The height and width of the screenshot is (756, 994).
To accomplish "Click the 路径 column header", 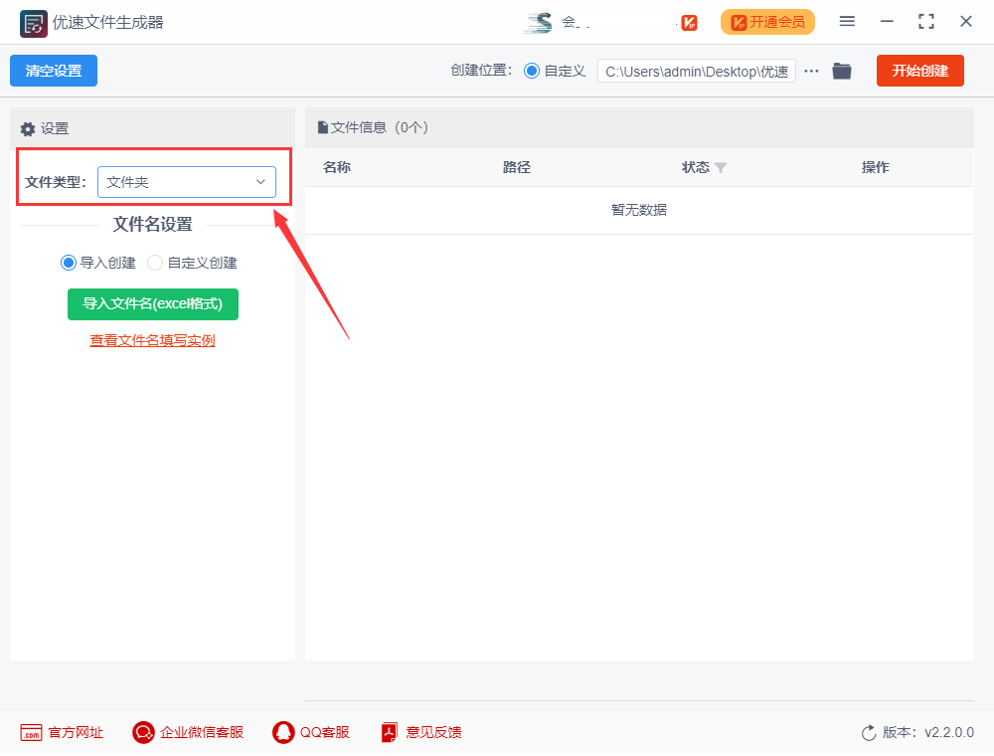I will click(517, 167).
